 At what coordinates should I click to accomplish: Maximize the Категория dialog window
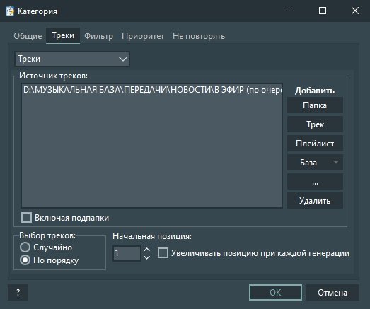click(323, 11)
